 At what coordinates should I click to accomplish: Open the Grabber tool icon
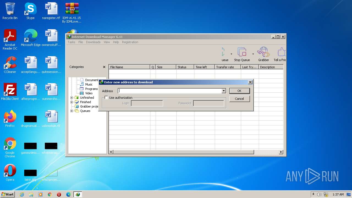pos(263,52)
